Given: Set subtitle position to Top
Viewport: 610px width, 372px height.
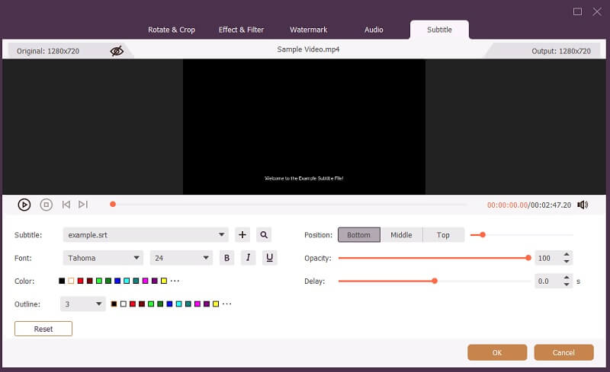Looking at the screenshot, I should (443, 235).
